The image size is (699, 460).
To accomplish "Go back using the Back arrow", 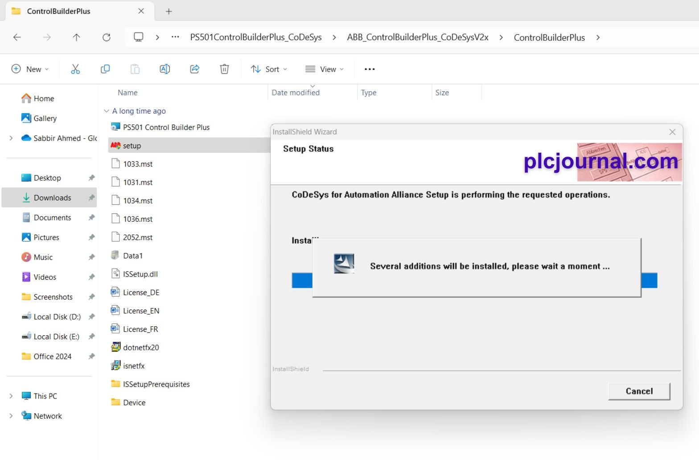I will [x=17, y=37].
